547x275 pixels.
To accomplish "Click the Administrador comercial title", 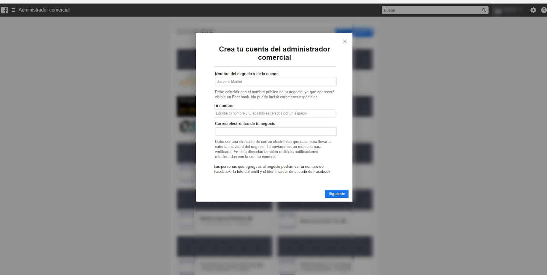I will [x=44, y=10].
